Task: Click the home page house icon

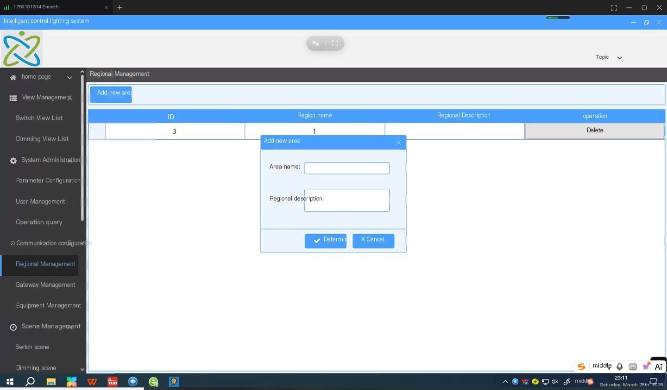Action: [x=13, y=77]
